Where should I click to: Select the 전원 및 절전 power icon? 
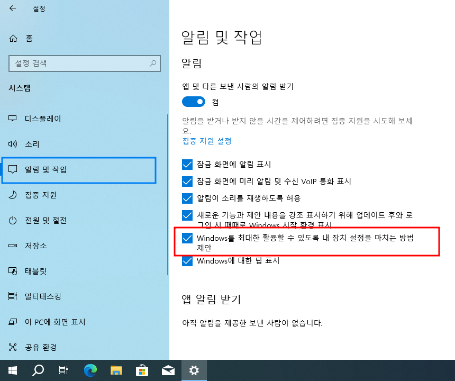coord(13,220)
